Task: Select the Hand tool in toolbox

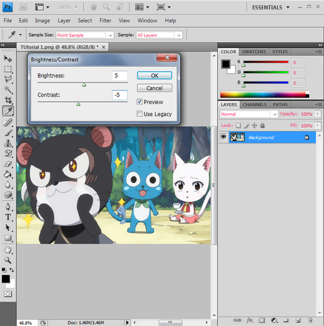Action: click(7, 250)
